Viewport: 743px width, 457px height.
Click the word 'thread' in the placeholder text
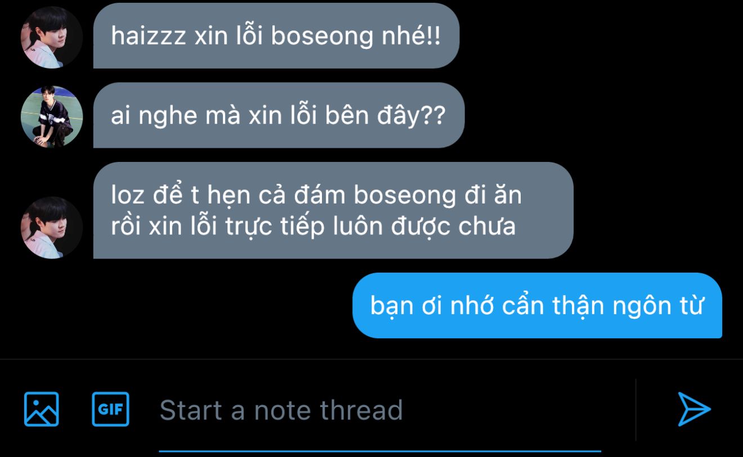[361, 410]
